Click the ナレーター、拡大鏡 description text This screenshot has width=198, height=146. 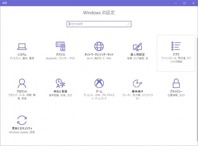click(137, 97)
